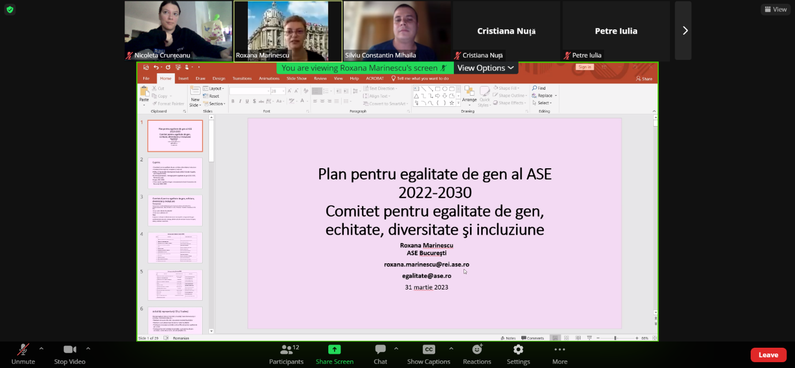Switch to the Transitions ribbon tab
Screen dimensions: 795x368
click(242, 79)
